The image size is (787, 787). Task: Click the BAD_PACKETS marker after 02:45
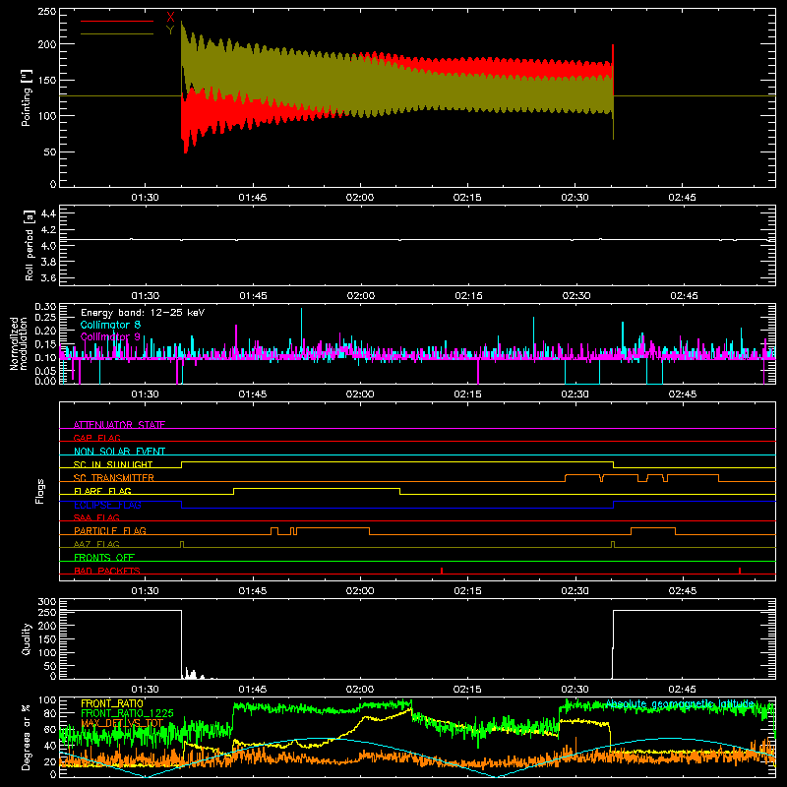coord(740,571)
